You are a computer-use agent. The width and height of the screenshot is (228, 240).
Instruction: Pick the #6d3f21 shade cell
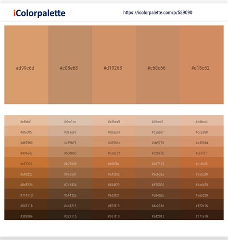click(114, 194)
